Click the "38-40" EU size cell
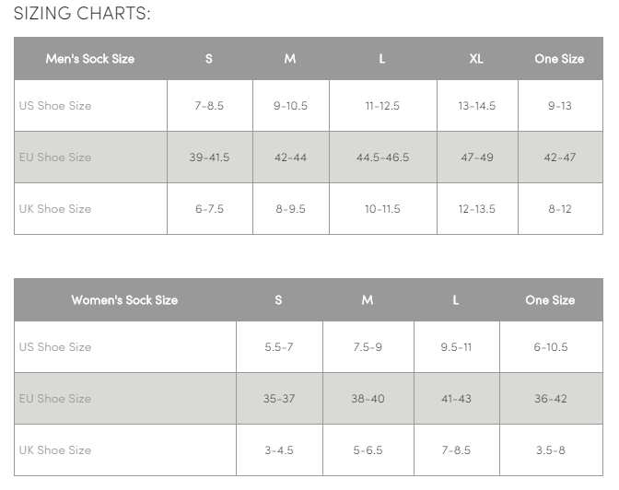Viewport: 619px width, 490px height. point(368,399)
